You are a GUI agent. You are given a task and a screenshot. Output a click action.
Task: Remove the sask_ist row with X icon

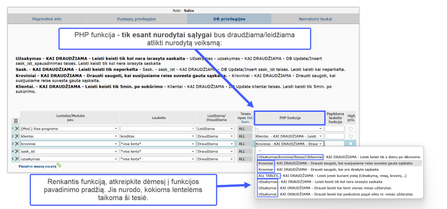tap(17, 151)
